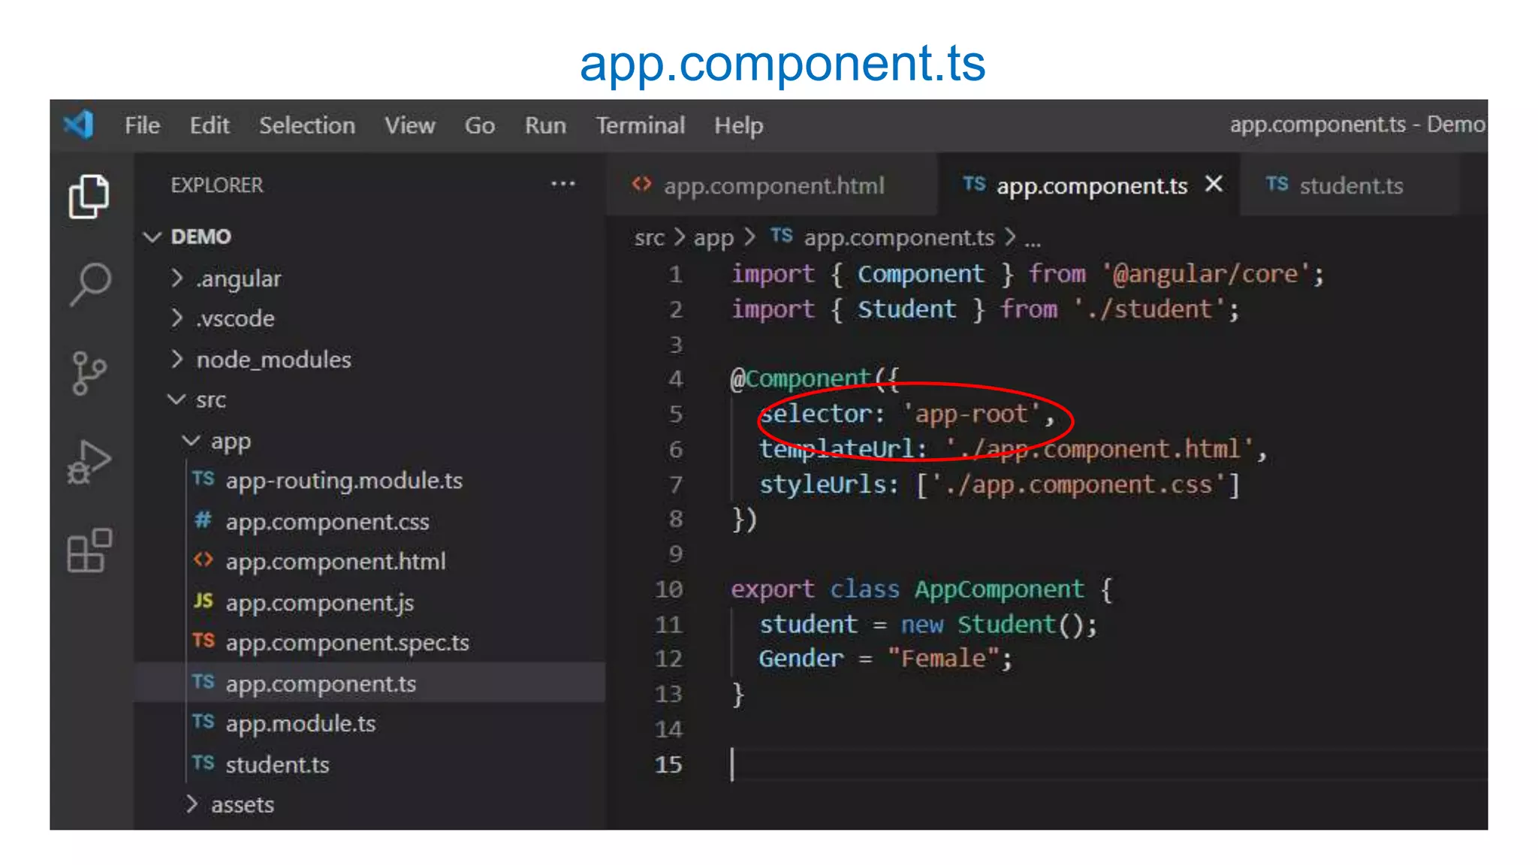The height and width of the screenshot is (865, 1538).
Task: Open the File menu
Action: 142,125
